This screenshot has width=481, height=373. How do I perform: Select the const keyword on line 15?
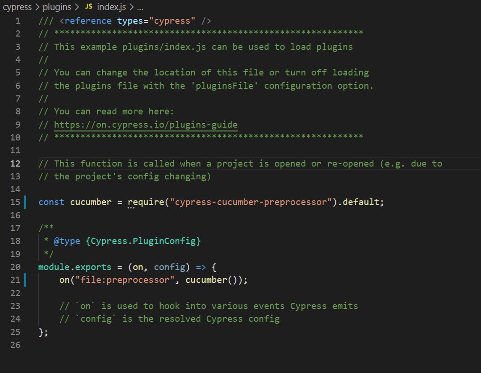(51, 202)
